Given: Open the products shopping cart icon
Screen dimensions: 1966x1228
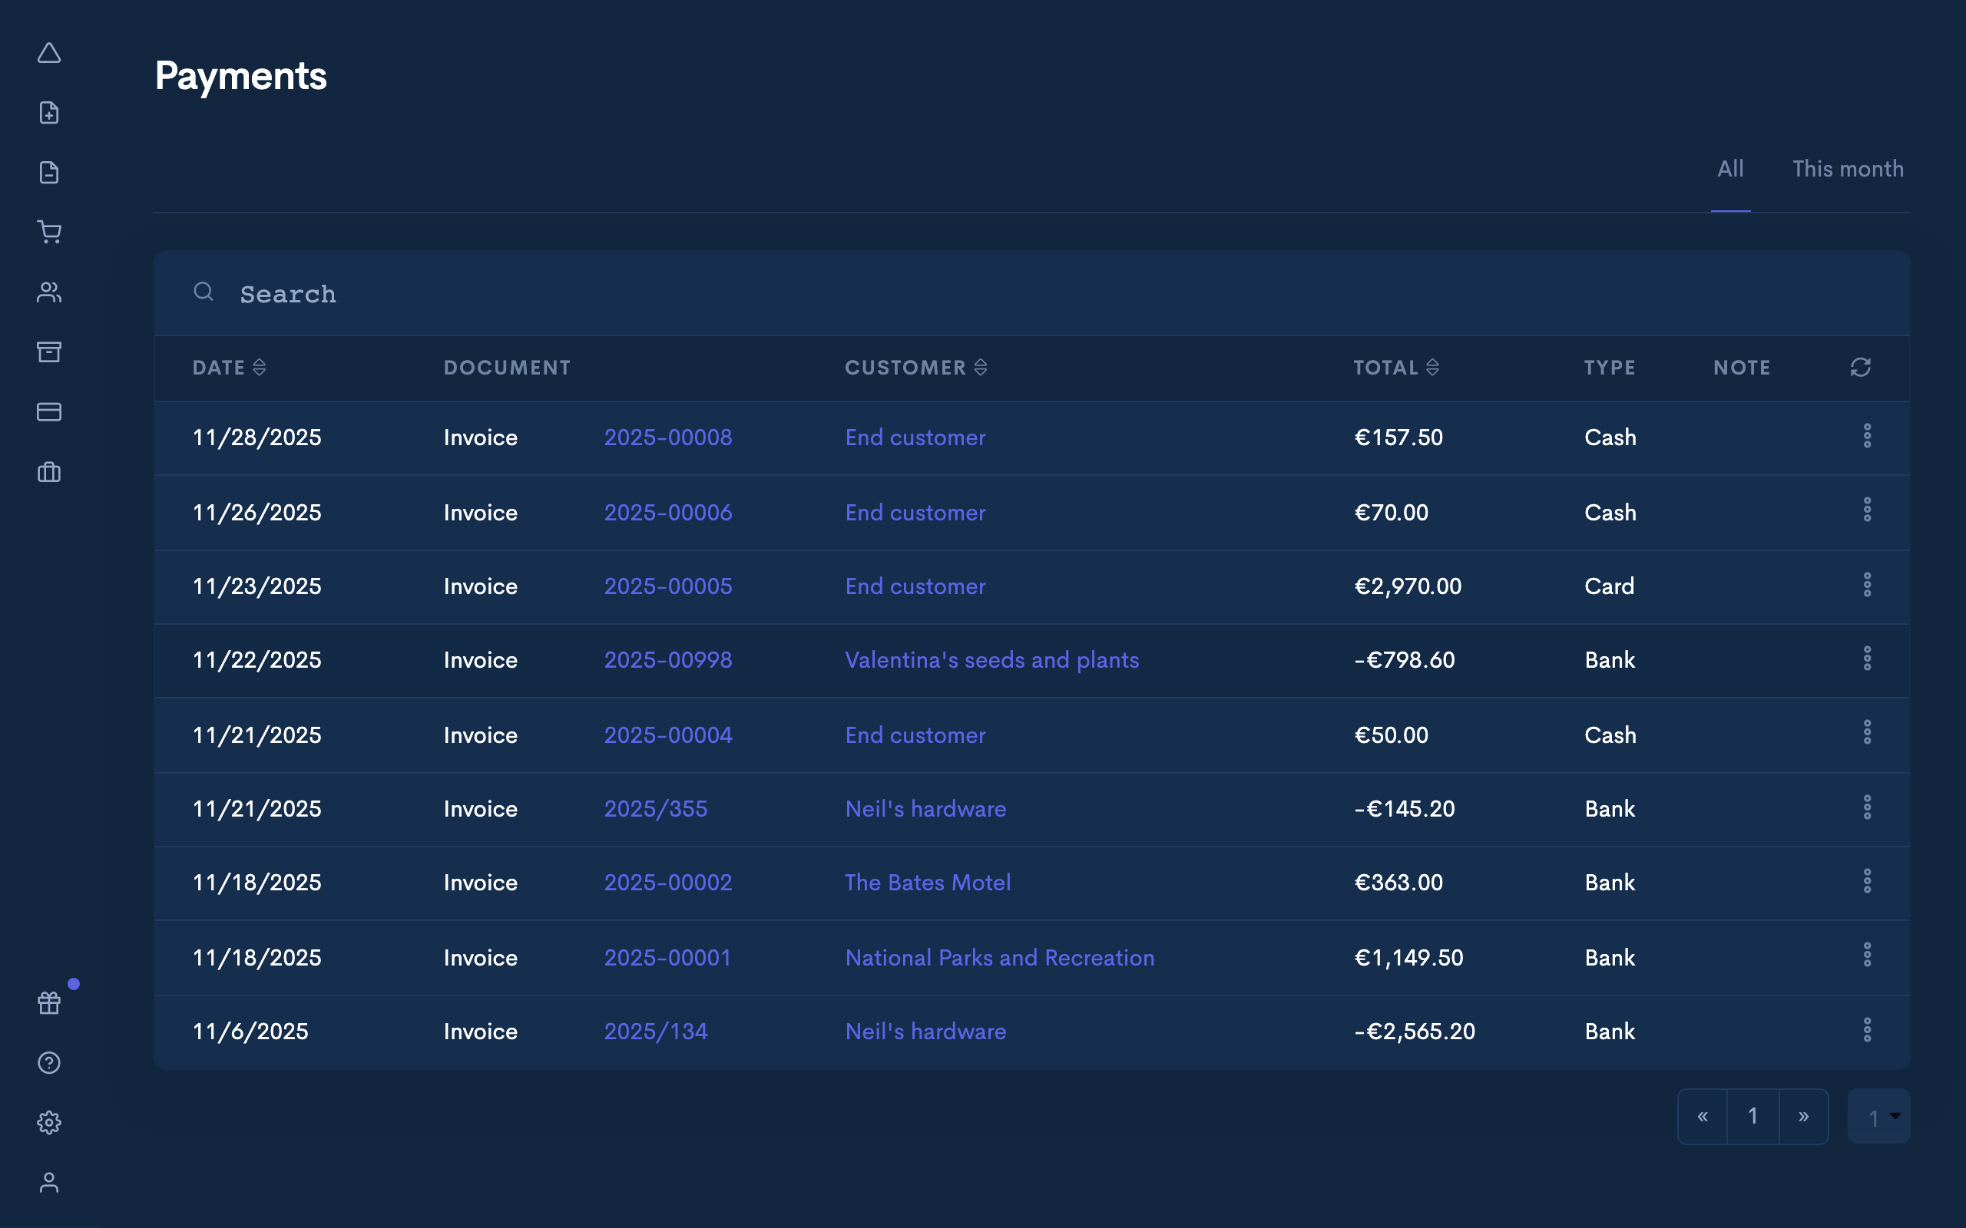Looking at the screenshot, I should coord(50,233).
